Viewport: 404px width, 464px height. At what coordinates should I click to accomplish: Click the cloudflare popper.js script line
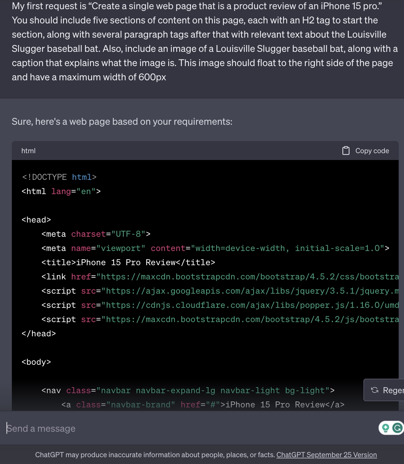click(220, 305)
